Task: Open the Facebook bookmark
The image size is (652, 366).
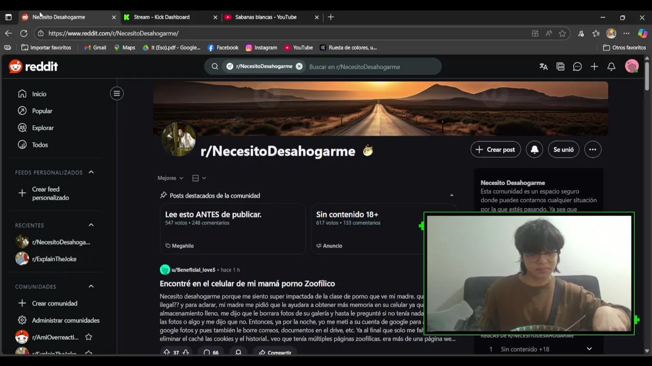Action: click(223, 47)
